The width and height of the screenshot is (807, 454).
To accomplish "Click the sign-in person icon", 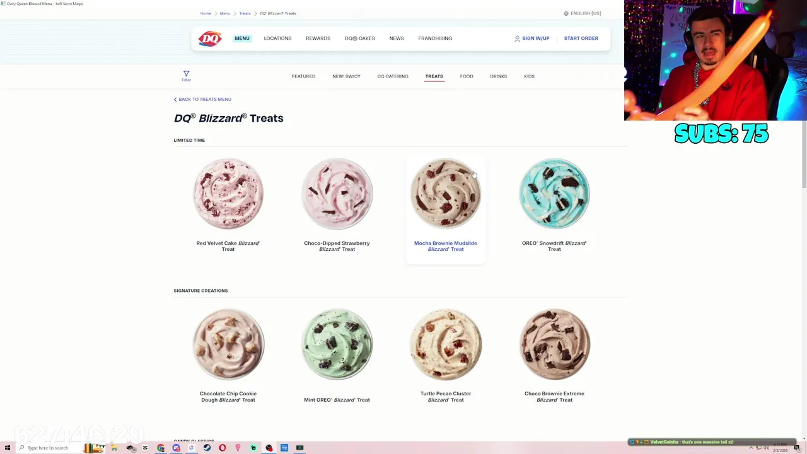I will (517, 38).
